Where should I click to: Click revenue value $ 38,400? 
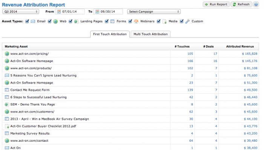[x=250, y=148]
